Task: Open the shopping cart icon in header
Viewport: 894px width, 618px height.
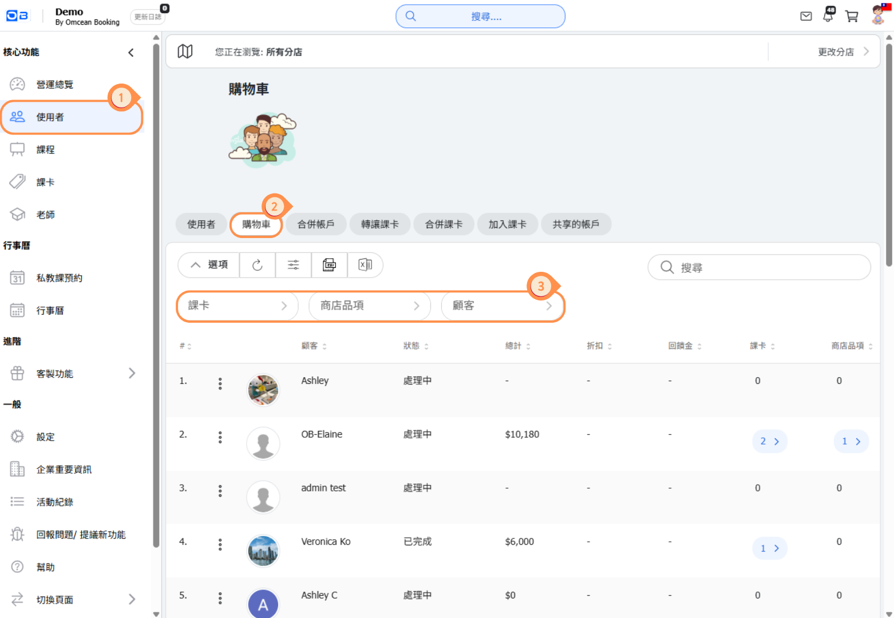Action: [x=852, y=17]
